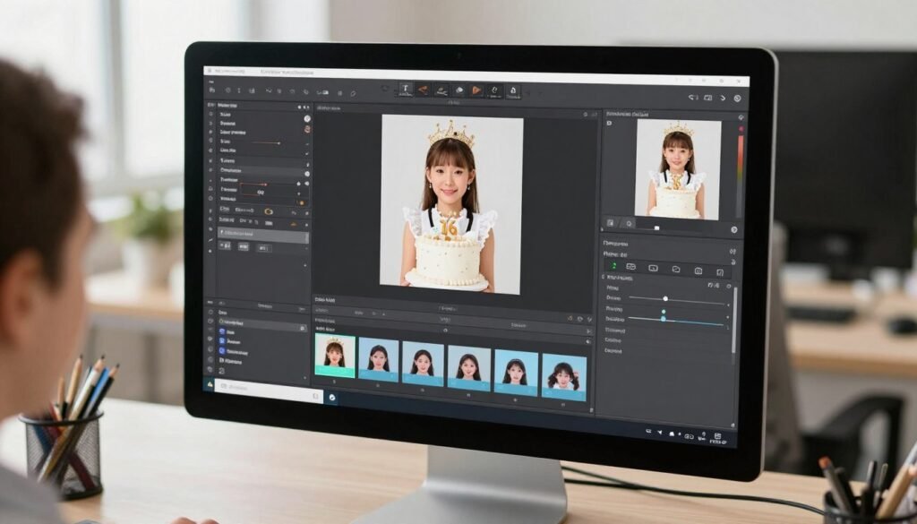Toggle the green adjustment switch in the right panel
The height and width of the screenshot is (524, 917).
(614, 266)
